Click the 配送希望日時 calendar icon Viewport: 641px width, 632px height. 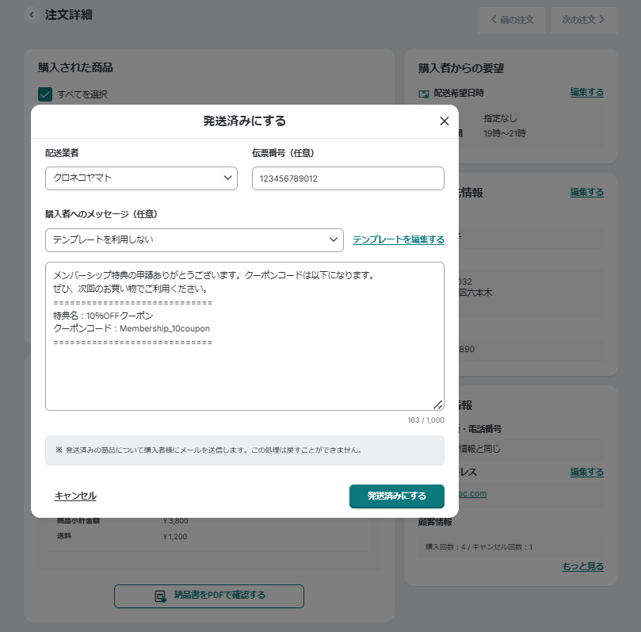pos(424,94)
